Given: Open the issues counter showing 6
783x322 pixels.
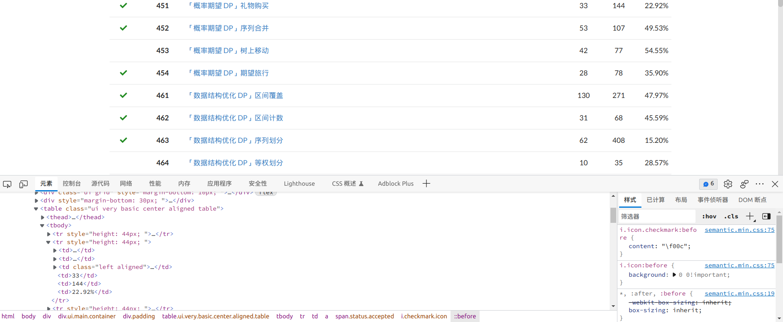Looking at the screenshot, I should pos(708,184).
